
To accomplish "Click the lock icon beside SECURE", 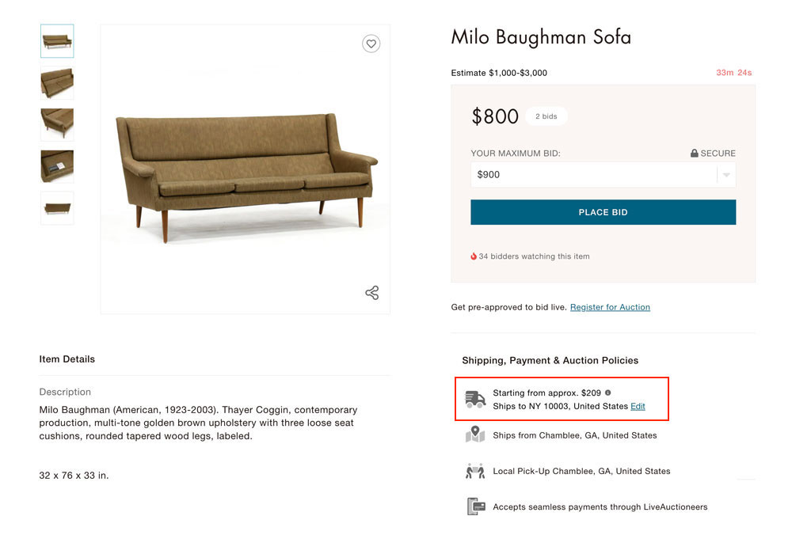I will click(x=695, y=154).
